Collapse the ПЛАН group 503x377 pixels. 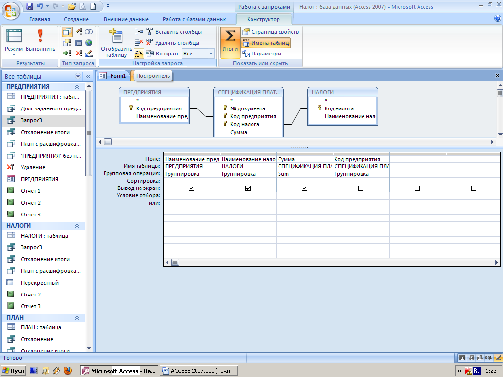click(x=77, y=318)
